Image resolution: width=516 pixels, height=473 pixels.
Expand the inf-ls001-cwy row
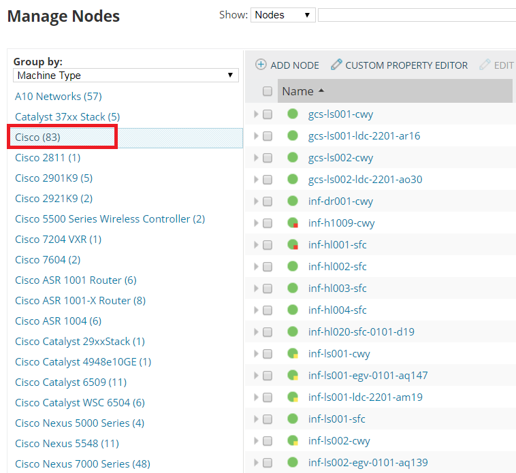[256, 354]
